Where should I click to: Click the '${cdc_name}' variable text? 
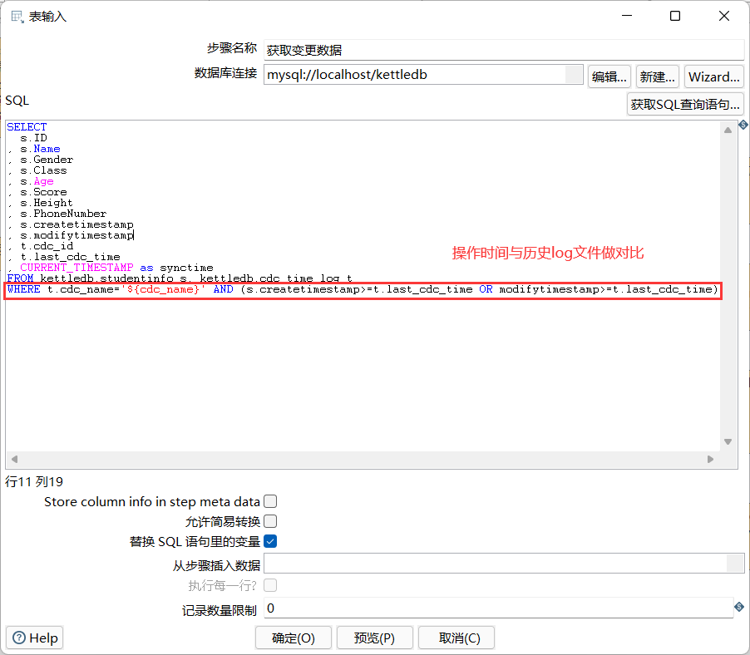click(x=163, y=289)
